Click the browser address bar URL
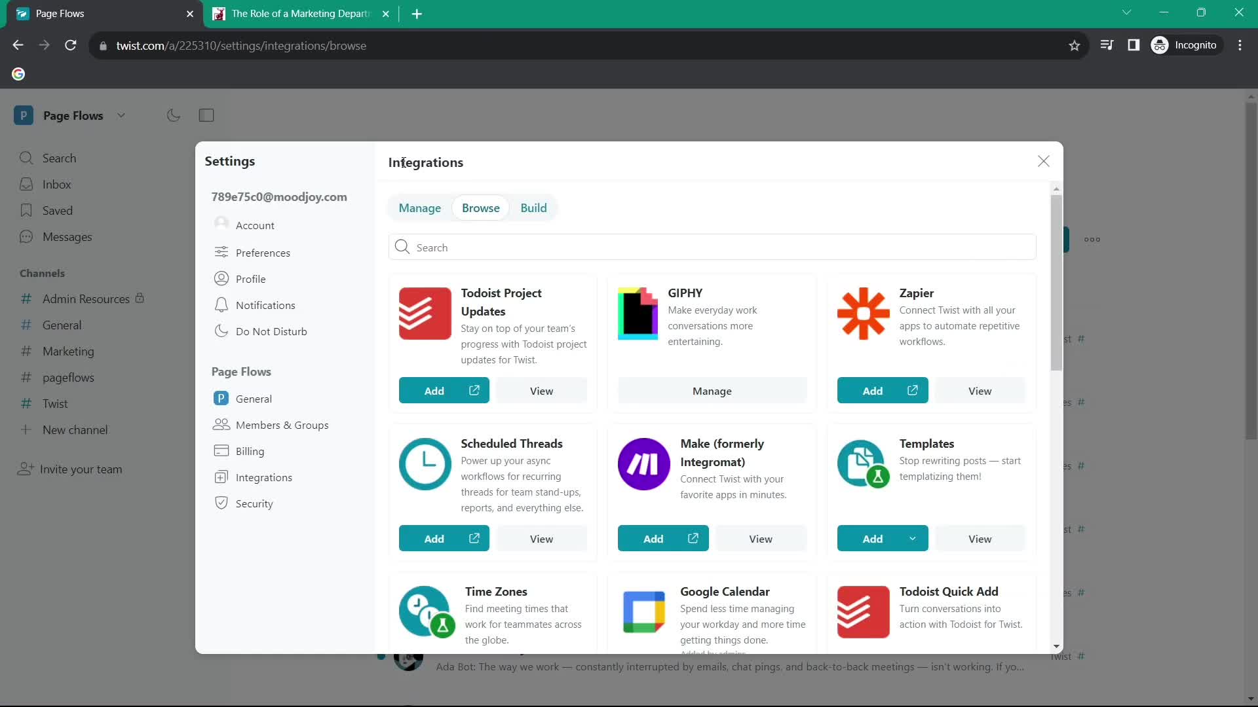 [x=241, y=46]
